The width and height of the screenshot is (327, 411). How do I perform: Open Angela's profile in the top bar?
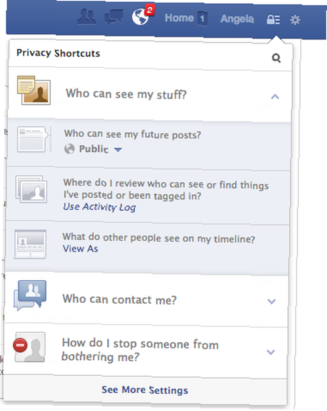tap(237, 19)
